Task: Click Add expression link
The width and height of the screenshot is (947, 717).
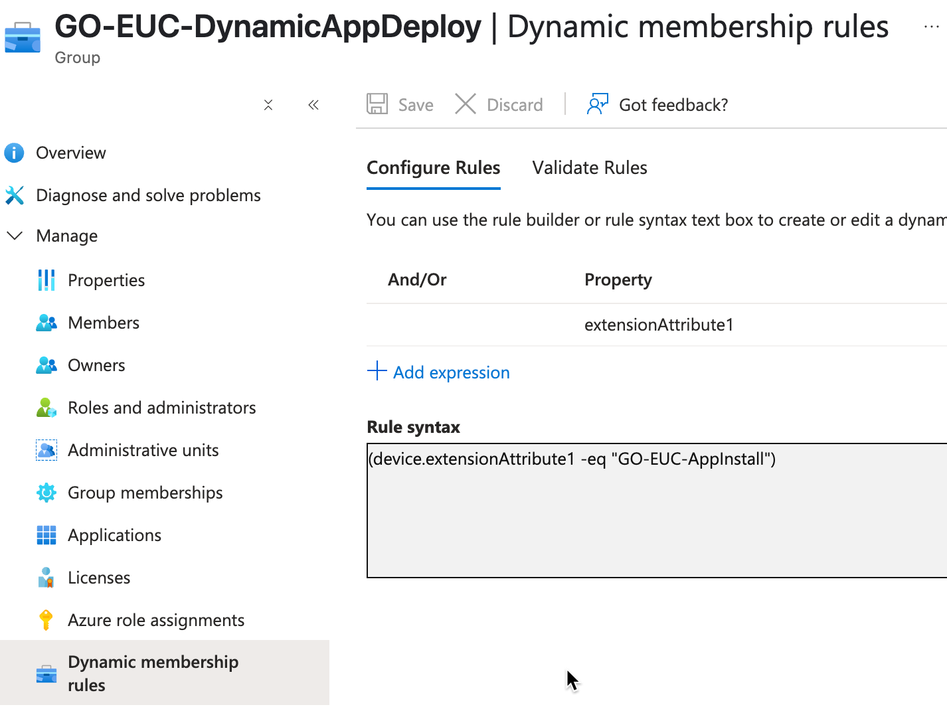Action: coord(452,372)
